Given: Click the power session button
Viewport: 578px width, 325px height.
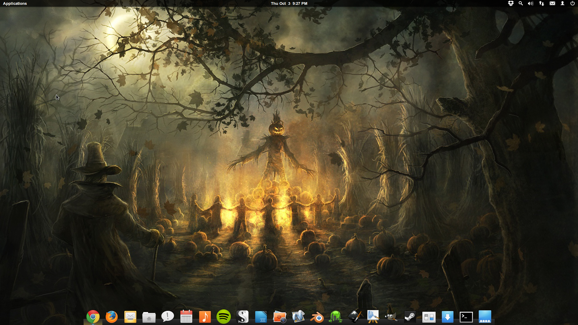Looking at the screenshot, I should click(572, 4).
